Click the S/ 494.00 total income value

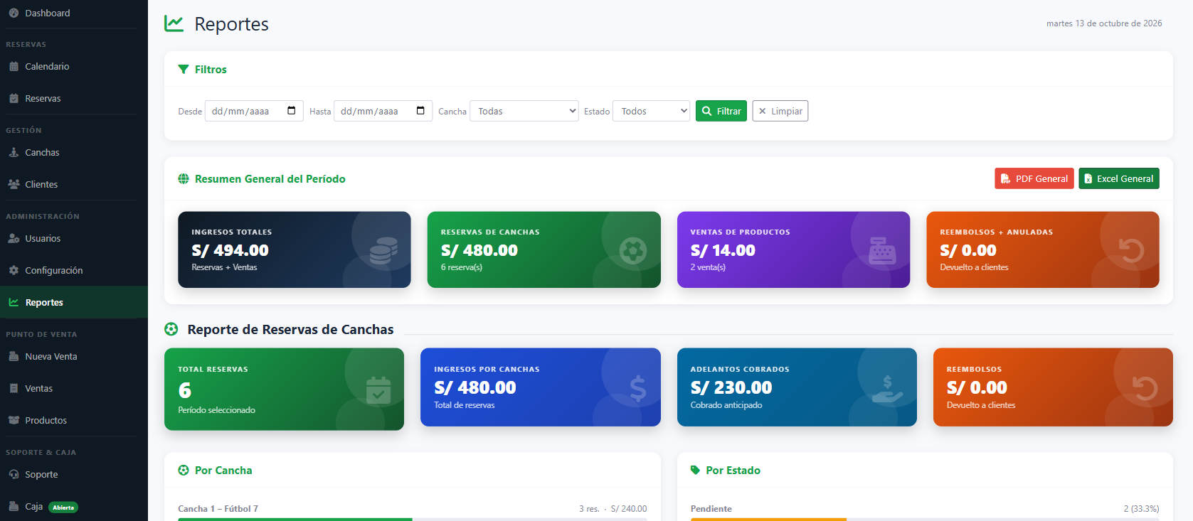(x=230, y=250)
